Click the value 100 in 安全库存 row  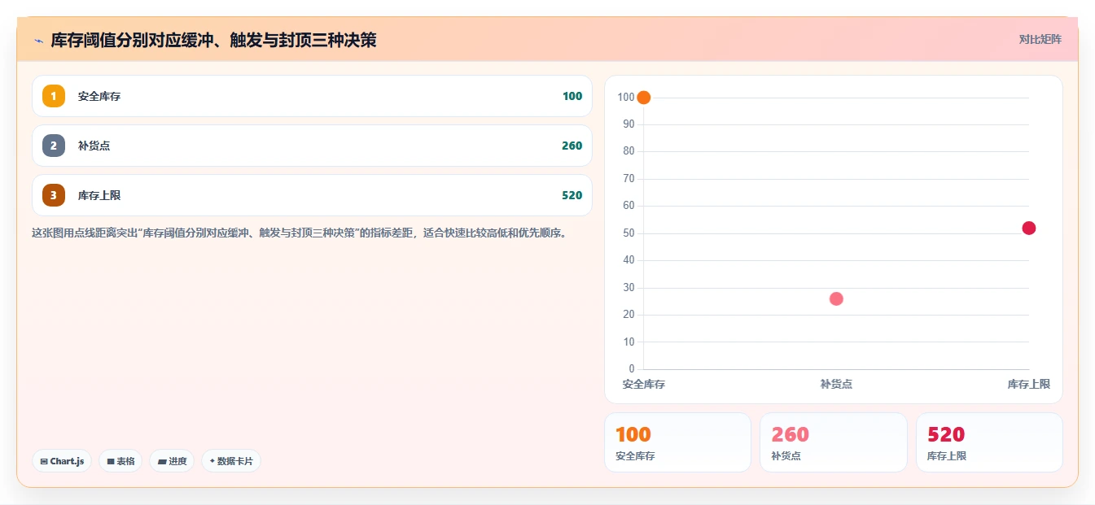(x=572, y=96)
